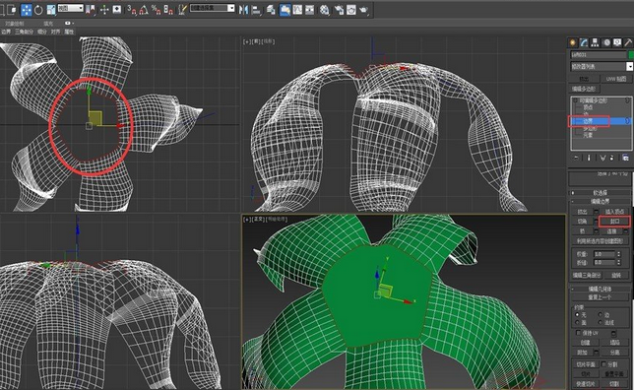Click the 编辑多边形 modifier button

[x=584, y=89]
